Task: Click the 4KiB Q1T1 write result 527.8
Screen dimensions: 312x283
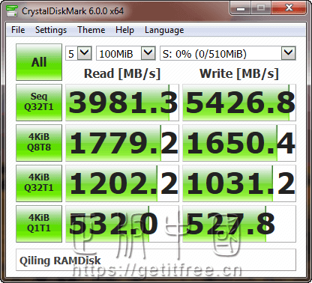Action: (239, 224)
